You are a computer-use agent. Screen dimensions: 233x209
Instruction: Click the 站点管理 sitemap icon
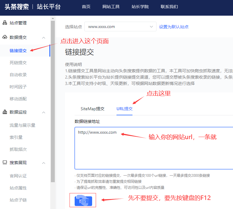click(5, 23)
